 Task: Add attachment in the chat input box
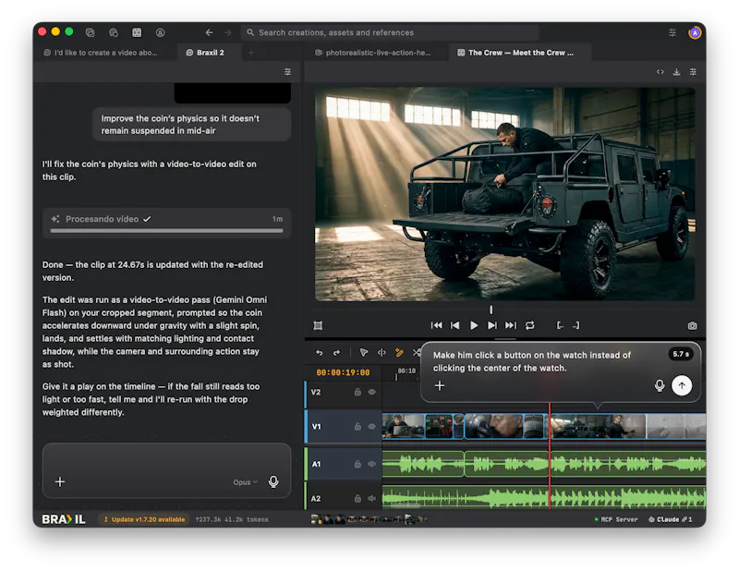(x=60, y=482)
